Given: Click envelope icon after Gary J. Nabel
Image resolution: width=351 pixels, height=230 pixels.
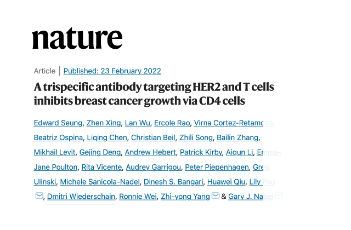Looking at the screenshot, I should [x=279, y=196].
